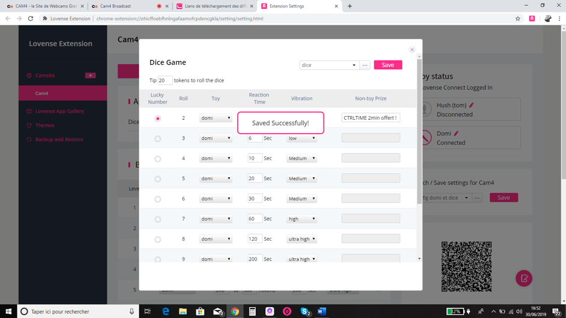566x318 pixels.
Task: Open Lovense App Gallery link
Action: (59, 111)
